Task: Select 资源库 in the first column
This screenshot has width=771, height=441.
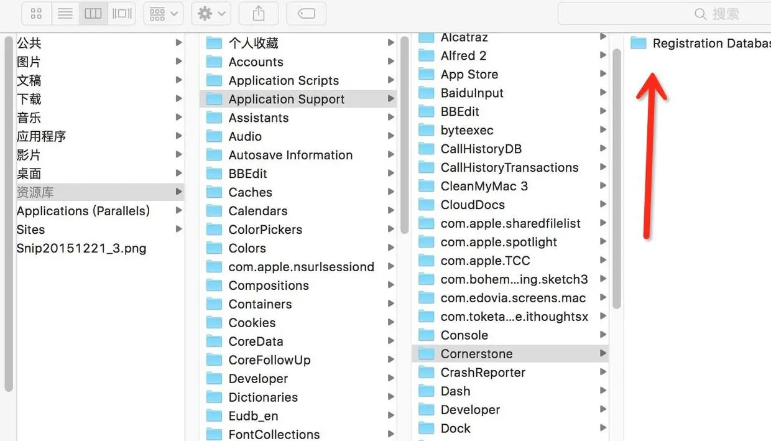Action: (35, 192)
